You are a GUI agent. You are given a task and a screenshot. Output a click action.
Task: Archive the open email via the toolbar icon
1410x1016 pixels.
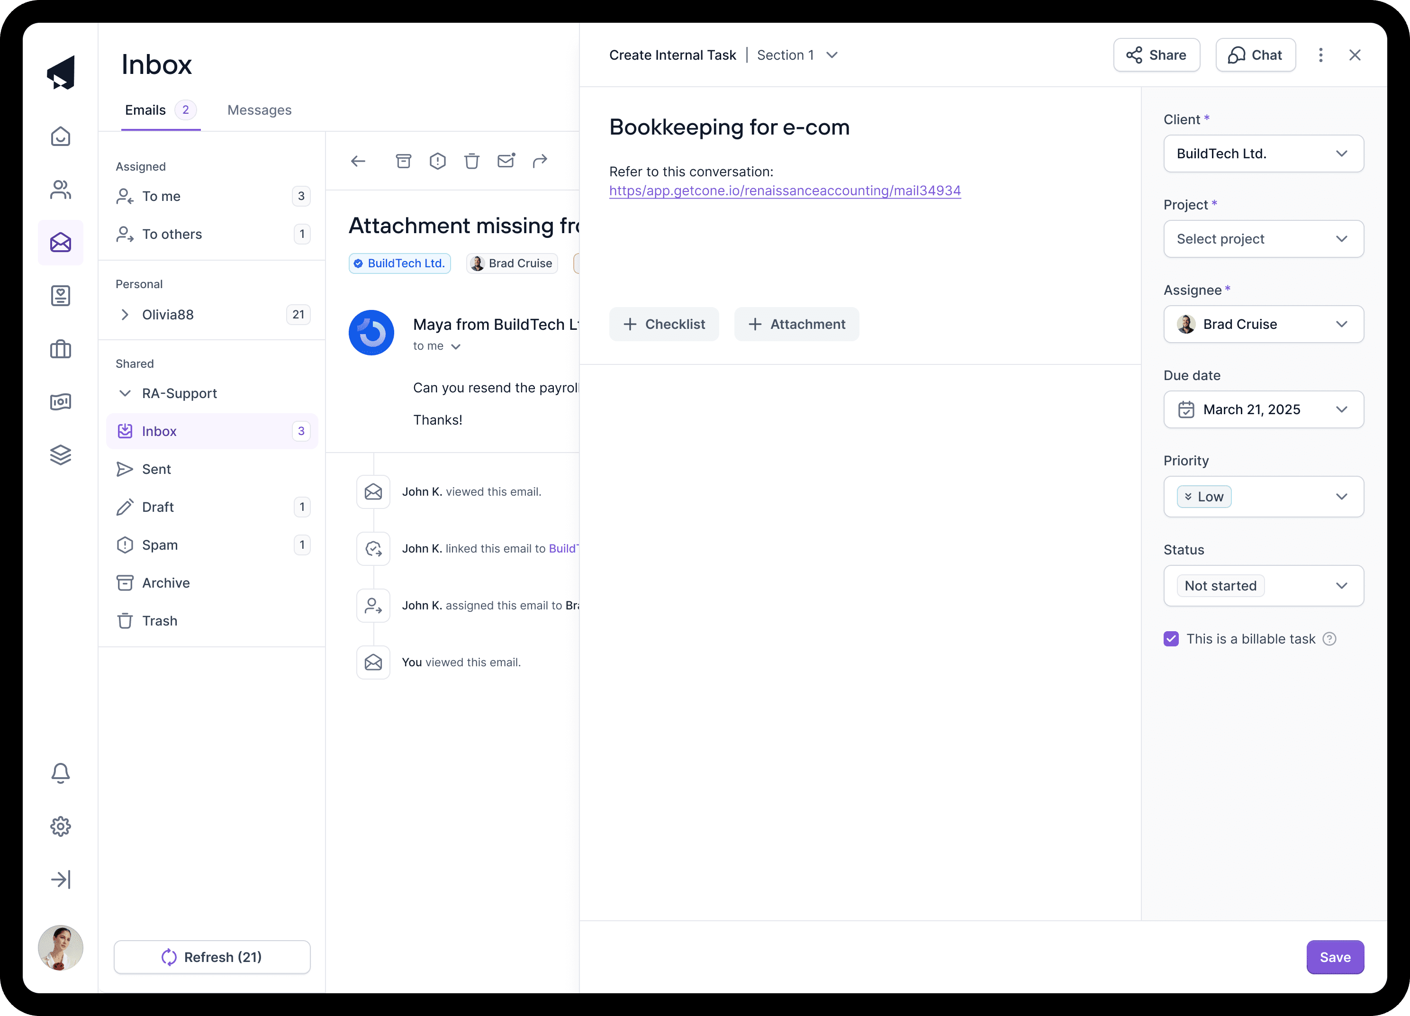coord(404,161)
